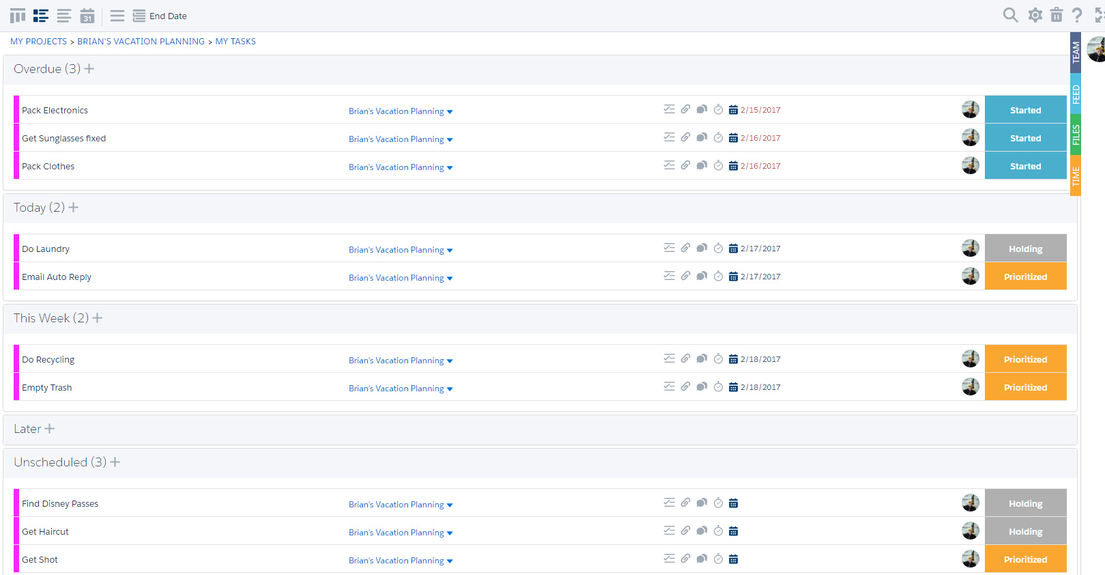Open subtasks checklist icon for Pack Electronics
The image size is (1105, 575).
click(669, 109)
